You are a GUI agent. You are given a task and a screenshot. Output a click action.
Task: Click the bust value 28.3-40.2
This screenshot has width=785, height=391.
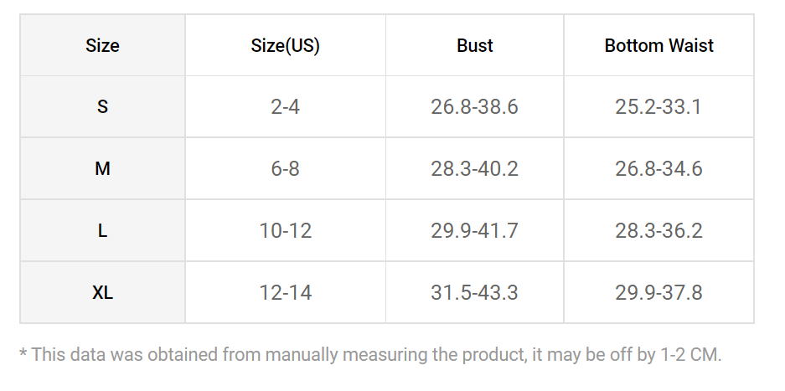475,169
